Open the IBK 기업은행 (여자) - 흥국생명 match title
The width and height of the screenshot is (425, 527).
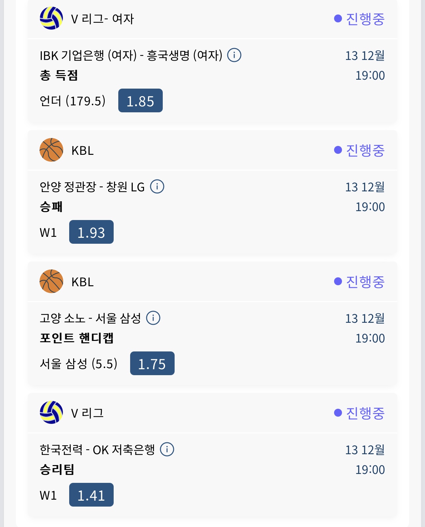(131, 55)
